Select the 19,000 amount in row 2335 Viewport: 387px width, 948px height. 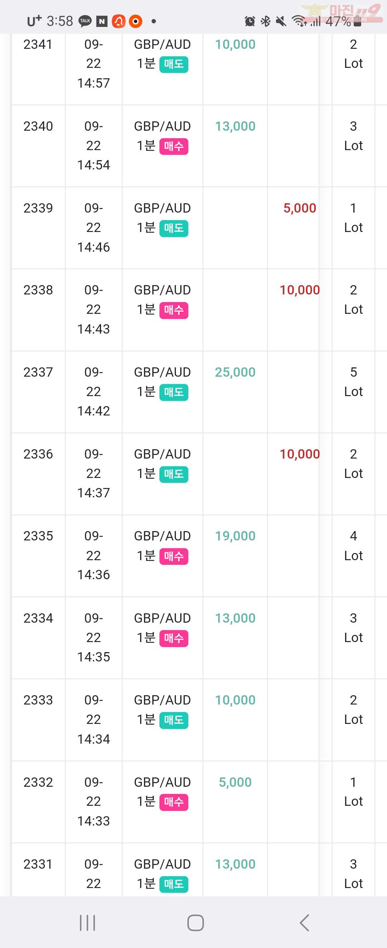[x=235, y=536]
